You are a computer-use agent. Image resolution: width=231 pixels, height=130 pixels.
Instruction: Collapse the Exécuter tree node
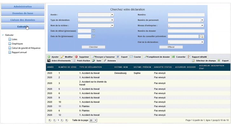coord(3,35)
